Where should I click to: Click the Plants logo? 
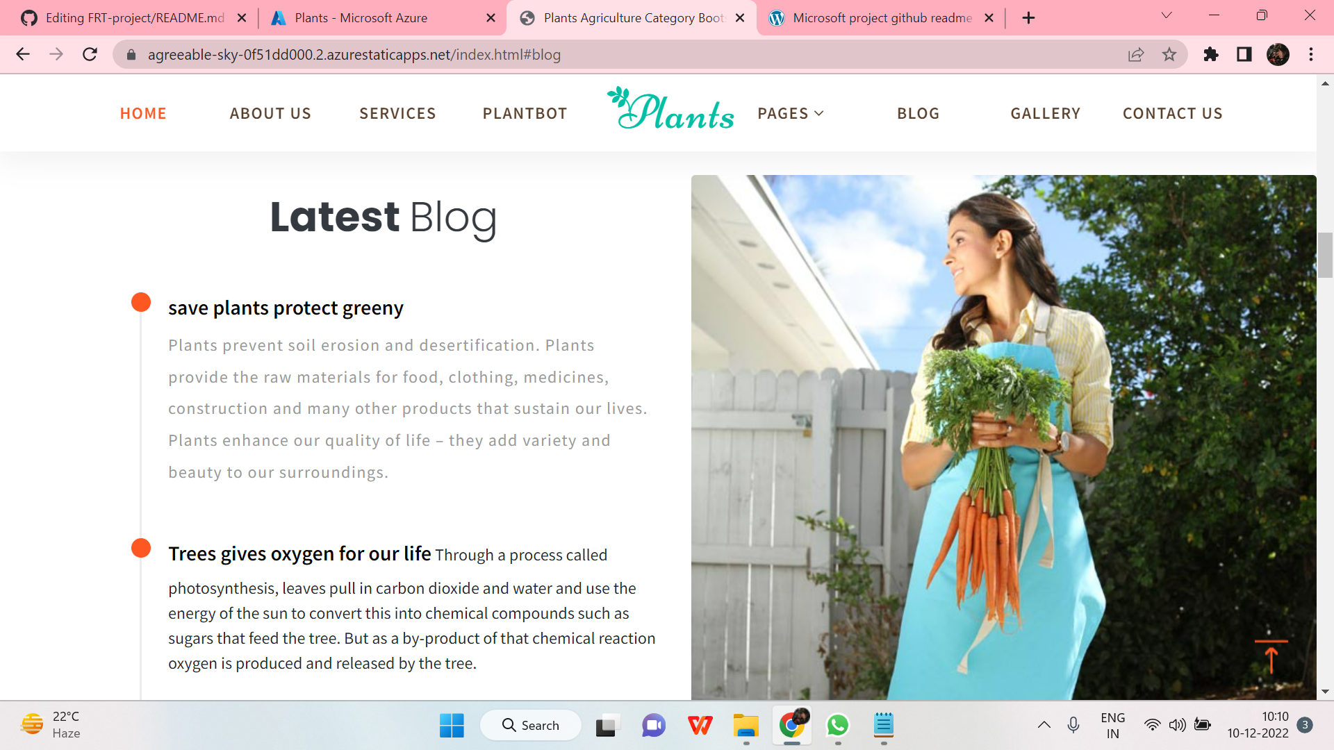click(670, 109)
